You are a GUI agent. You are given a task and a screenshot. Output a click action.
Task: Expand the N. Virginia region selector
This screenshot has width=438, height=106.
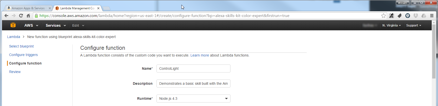tap(391, 25)
